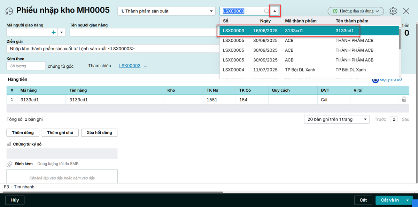Click the Thêm dòng button
Image resolution: width=418 pixels, height=207 pixels.
(x=23, y=133)
